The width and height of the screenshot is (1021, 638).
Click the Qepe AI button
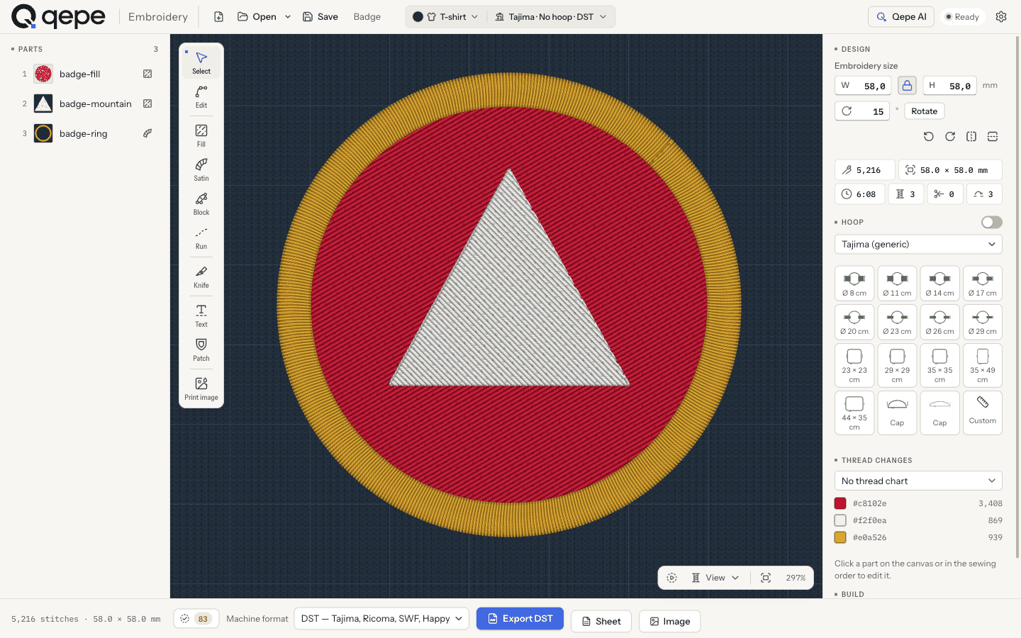(901, 16)
